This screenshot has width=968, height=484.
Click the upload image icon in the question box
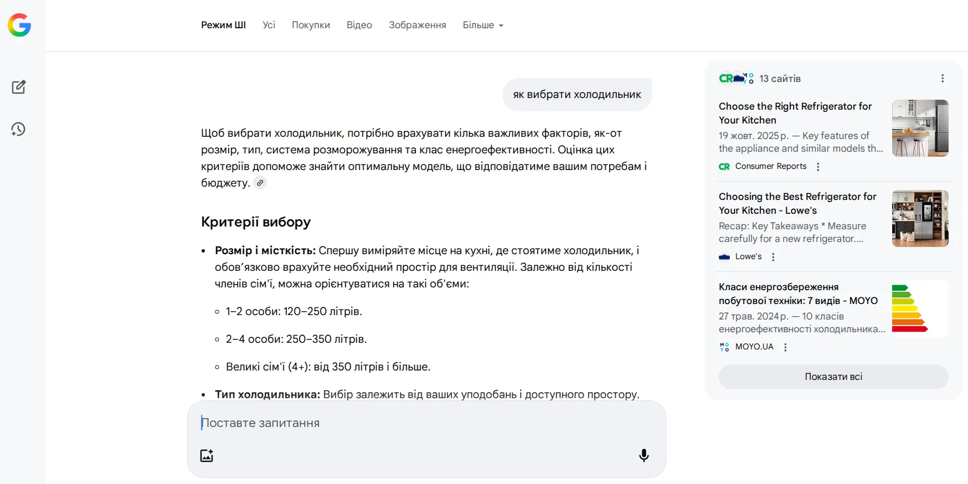(207, 455)
